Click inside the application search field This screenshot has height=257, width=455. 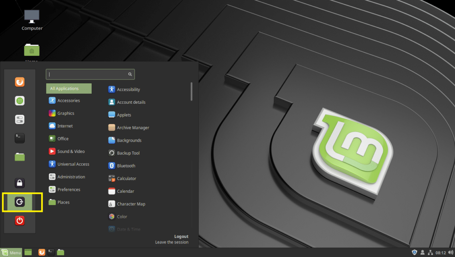pos(88,74)
